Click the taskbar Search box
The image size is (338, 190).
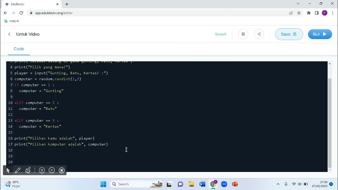click(137, 184)
